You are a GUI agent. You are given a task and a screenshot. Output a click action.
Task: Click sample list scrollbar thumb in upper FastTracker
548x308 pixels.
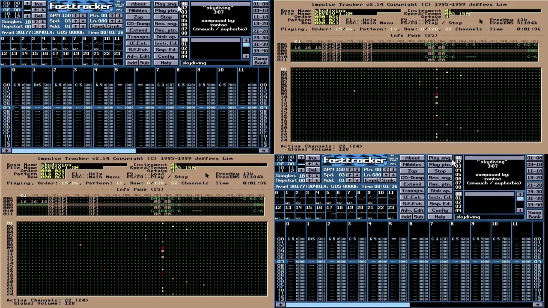point(246,45)
